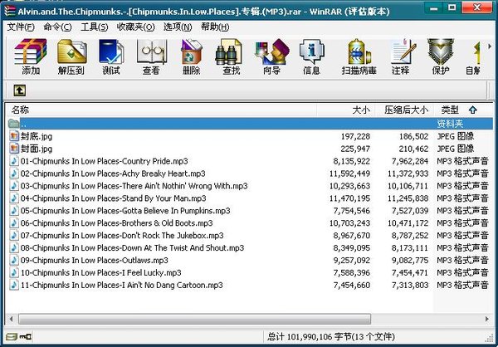Select 10-I Feel Lucky.mp3 file
This screenshot has width=498, height=347.
coord(100,272)
